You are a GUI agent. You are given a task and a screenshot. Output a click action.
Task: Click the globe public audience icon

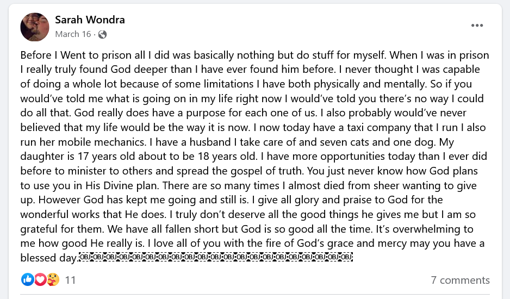pyautogui.click(x=102, y=34)
